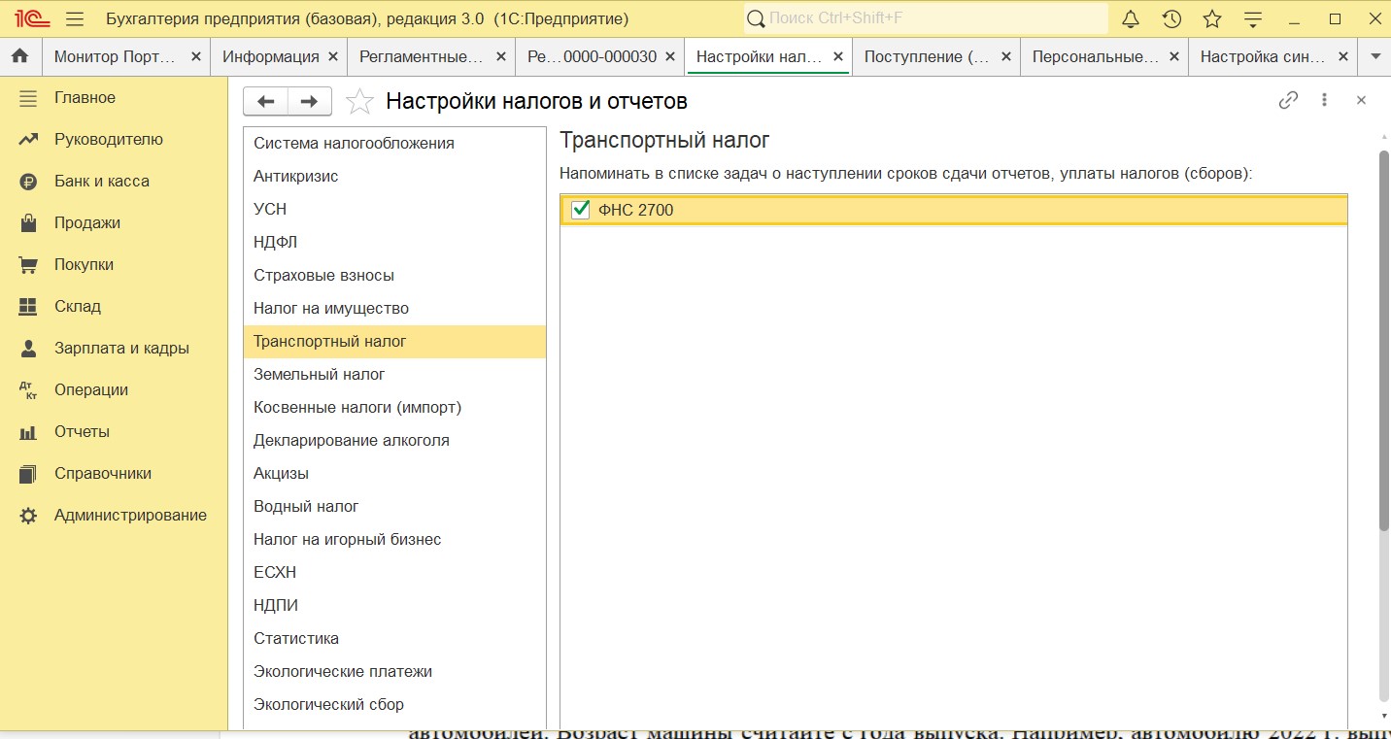Close the Монитор Порт… tab
The width and height of the screenshot is (1391, 739).
[x=196, y=56]
